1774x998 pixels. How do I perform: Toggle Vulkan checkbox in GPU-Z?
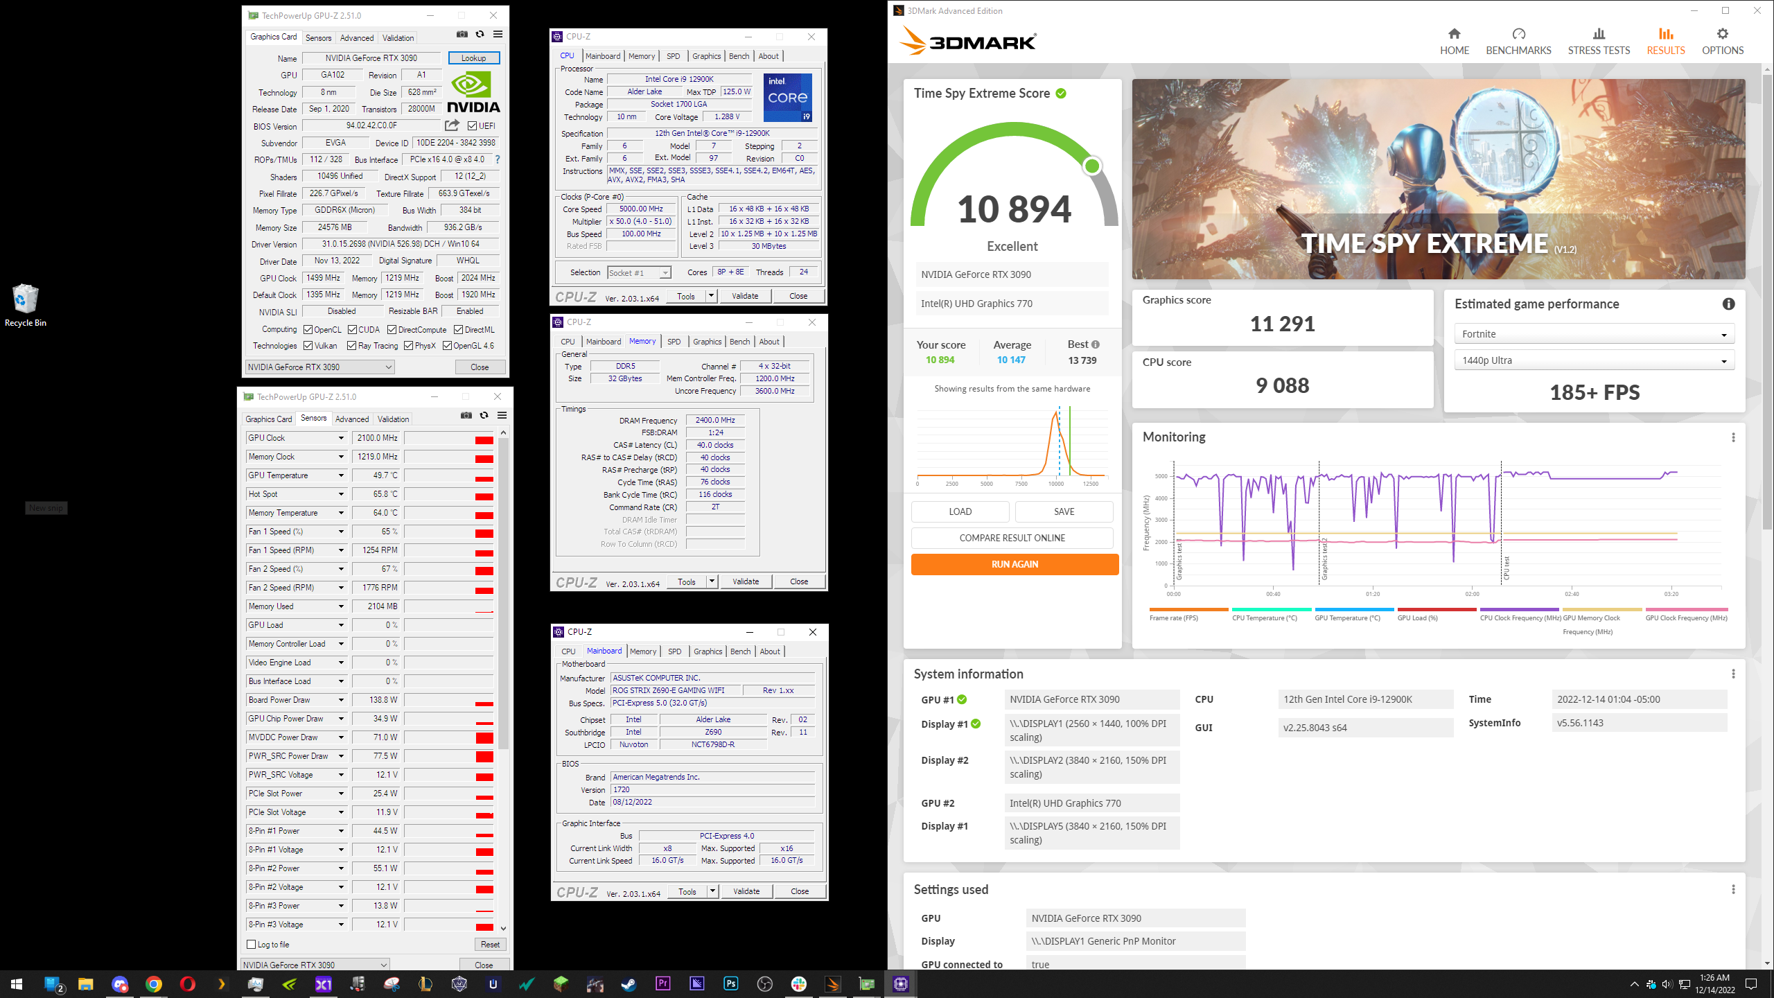click(308, 346)
